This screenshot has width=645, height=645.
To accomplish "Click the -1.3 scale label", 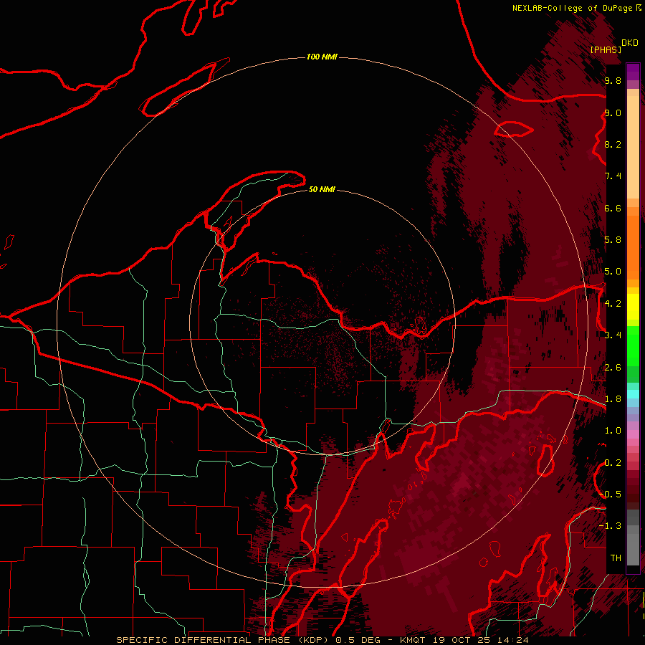I will [x=610, y=526].
